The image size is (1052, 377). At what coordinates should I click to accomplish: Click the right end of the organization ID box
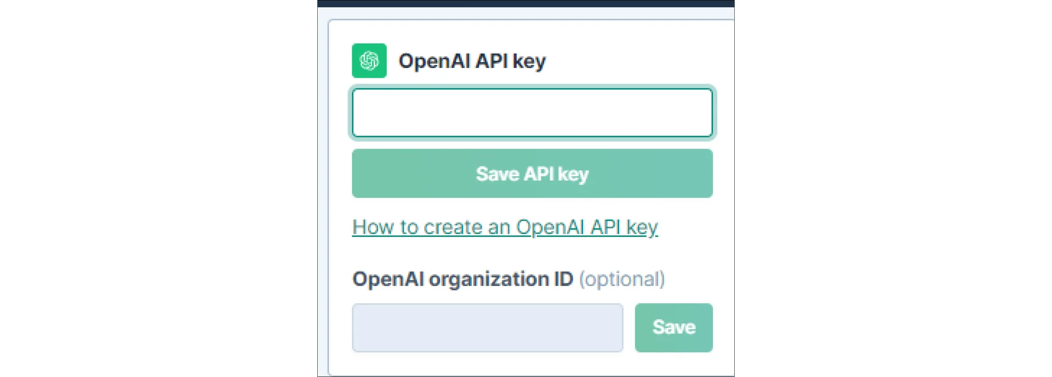point(613,328)
